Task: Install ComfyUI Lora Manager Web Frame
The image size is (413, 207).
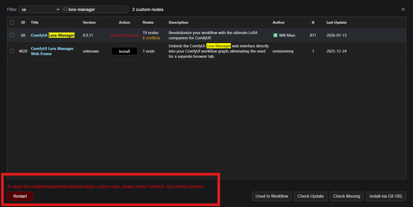Action: [x=124, y=51]
